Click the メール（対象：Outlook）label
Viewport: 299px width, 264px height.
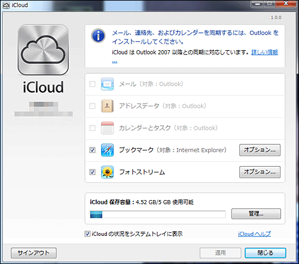click(151, 84)
